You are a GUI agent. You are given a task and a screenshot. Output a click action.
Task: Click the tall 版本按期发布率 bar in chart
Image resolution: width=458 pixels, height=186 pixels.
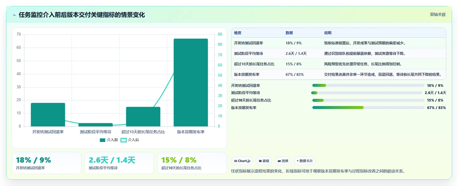click(191, 82)
